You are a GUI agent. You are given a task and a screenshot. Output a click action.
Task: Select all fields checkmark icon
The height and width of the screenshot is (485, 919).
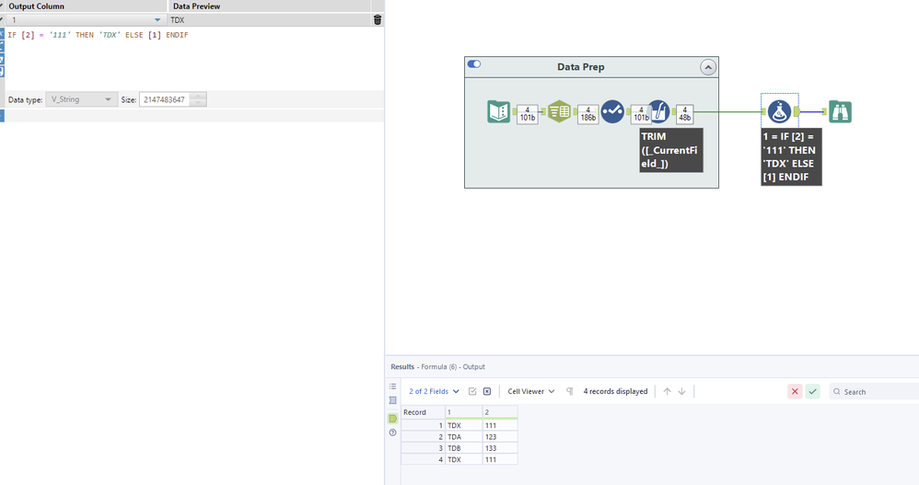pos(472,391)
